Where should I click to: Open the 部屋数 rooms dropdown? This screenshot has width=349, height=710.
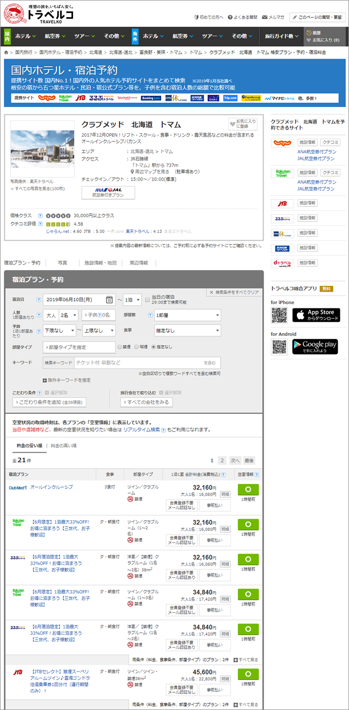point(187,315)
